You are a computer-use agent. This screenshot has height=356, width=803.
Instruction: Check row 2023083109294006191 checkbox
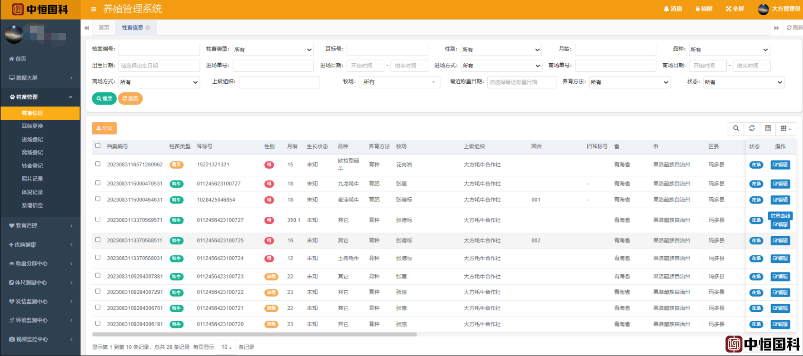pos(98,324)
